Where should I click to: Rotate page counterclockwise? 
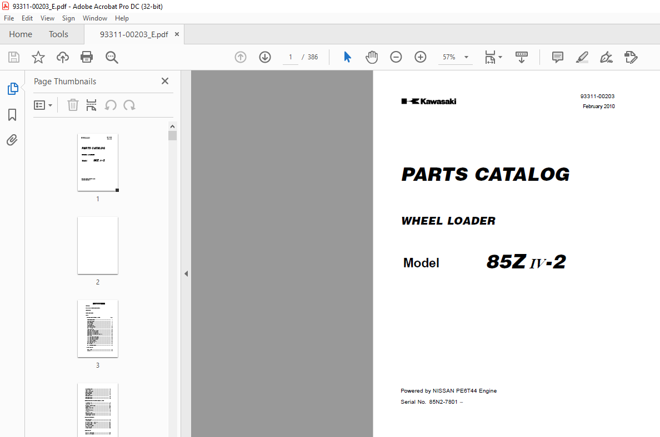(111, 105)
